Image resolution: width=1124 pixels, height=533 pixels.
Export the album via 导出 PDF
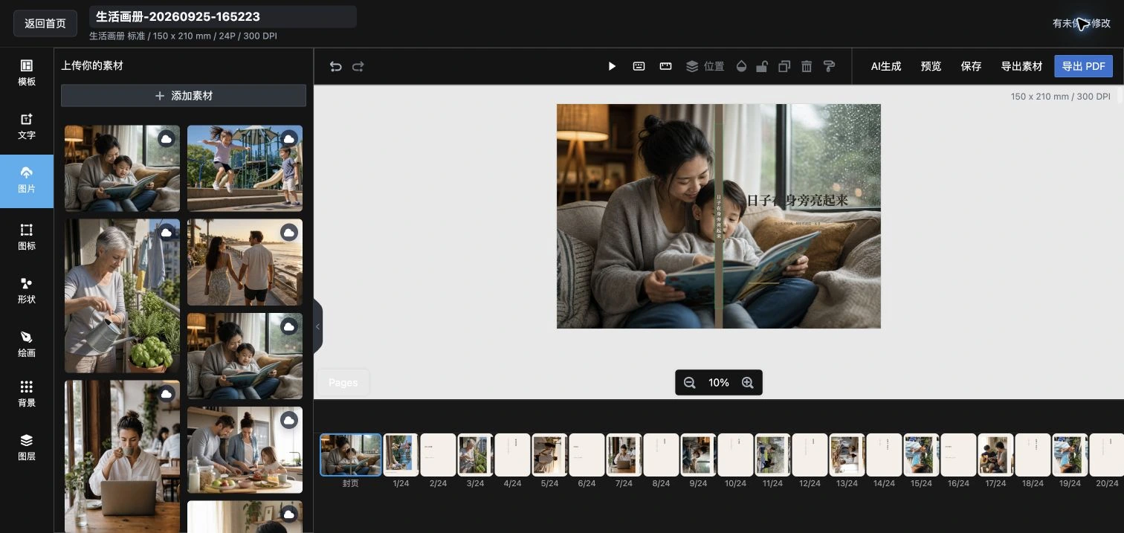coord(1083,66)
